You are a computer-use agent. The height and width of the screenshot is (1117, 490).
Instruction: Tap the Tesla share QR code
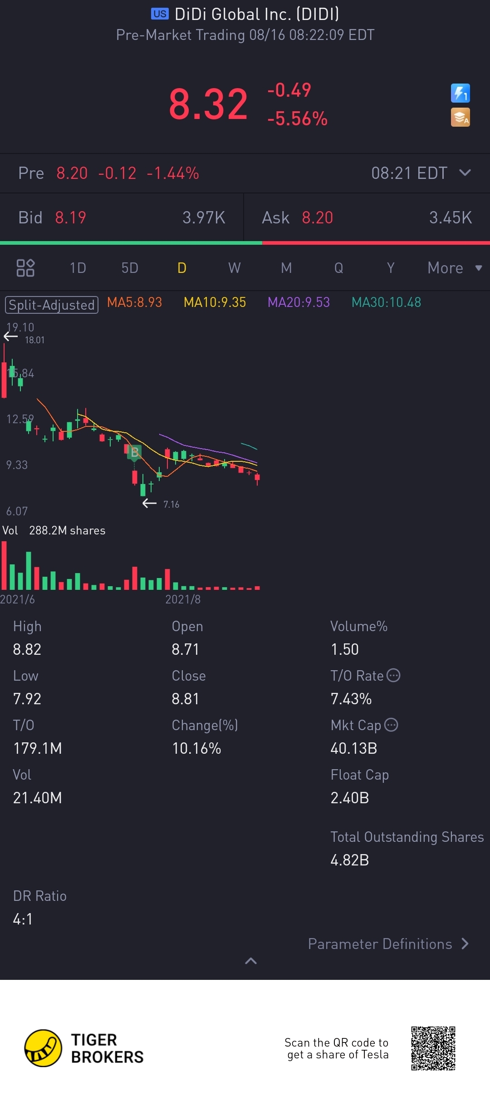(x=433, y=1048)
